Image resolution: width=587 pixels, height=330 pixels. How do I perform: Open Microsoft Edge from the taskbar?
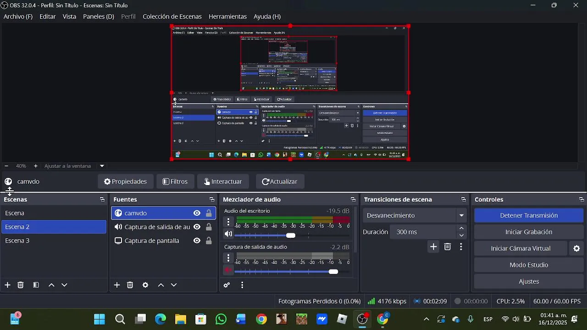click(161, 319)
